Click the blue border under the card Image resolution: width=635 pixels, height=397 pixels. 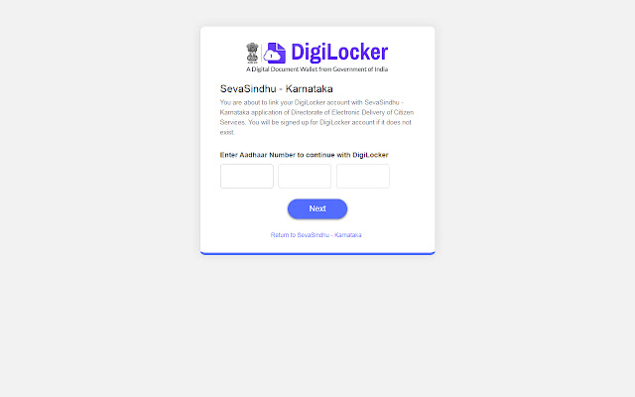click(x=317, y=254)
